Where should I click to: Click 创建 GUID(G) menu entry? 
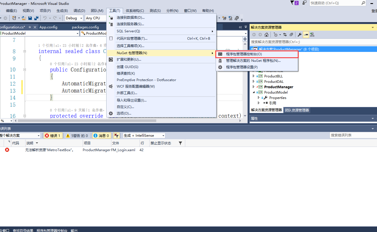(x=161, y=67)
